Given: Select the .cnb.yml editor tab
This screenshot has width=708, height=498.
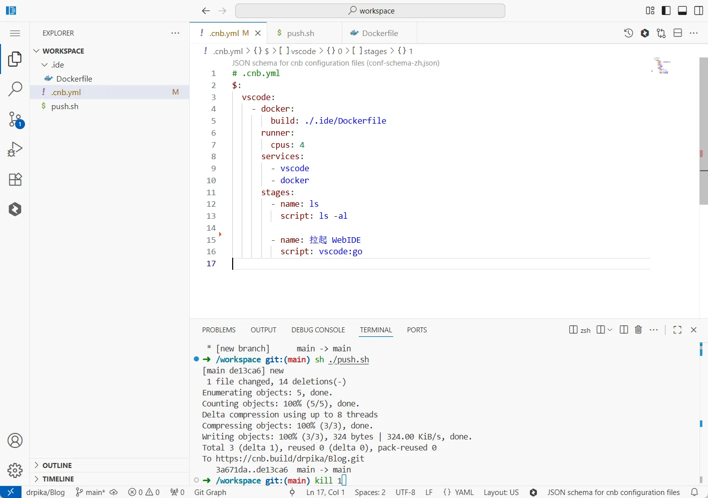Looking at the screenshot, I should click(229, 33).
